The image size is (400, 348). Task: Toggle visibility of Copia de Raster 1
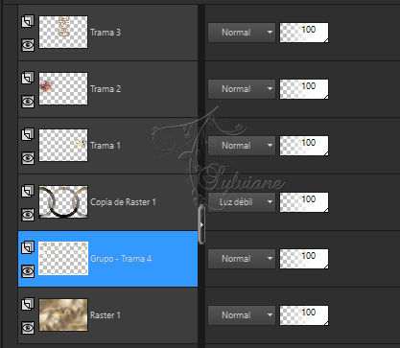click(x=28, y=215)
